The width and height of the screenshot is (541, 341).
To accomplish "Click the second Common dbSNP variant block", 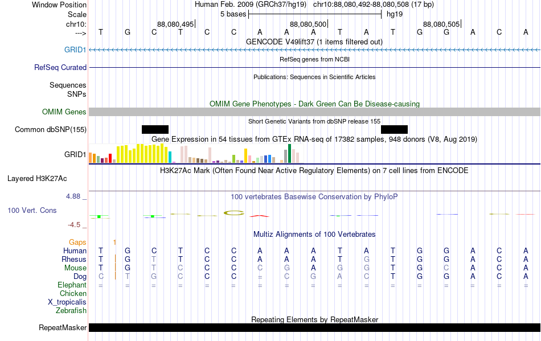I will (x=394, y=130).
